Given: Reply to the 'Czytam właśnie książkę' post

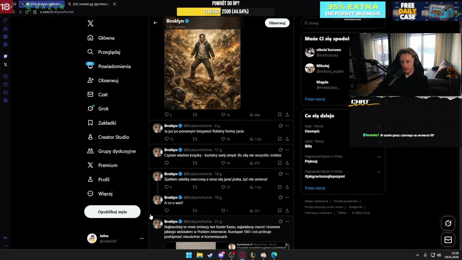Looking at the screenshot, I should point(167,163).
